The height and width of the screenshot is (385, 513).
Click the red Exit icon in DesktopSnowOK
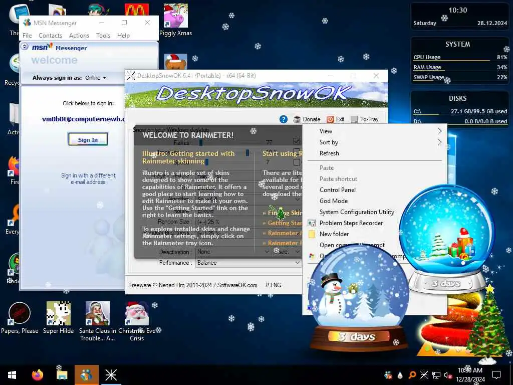click(330, 119)
